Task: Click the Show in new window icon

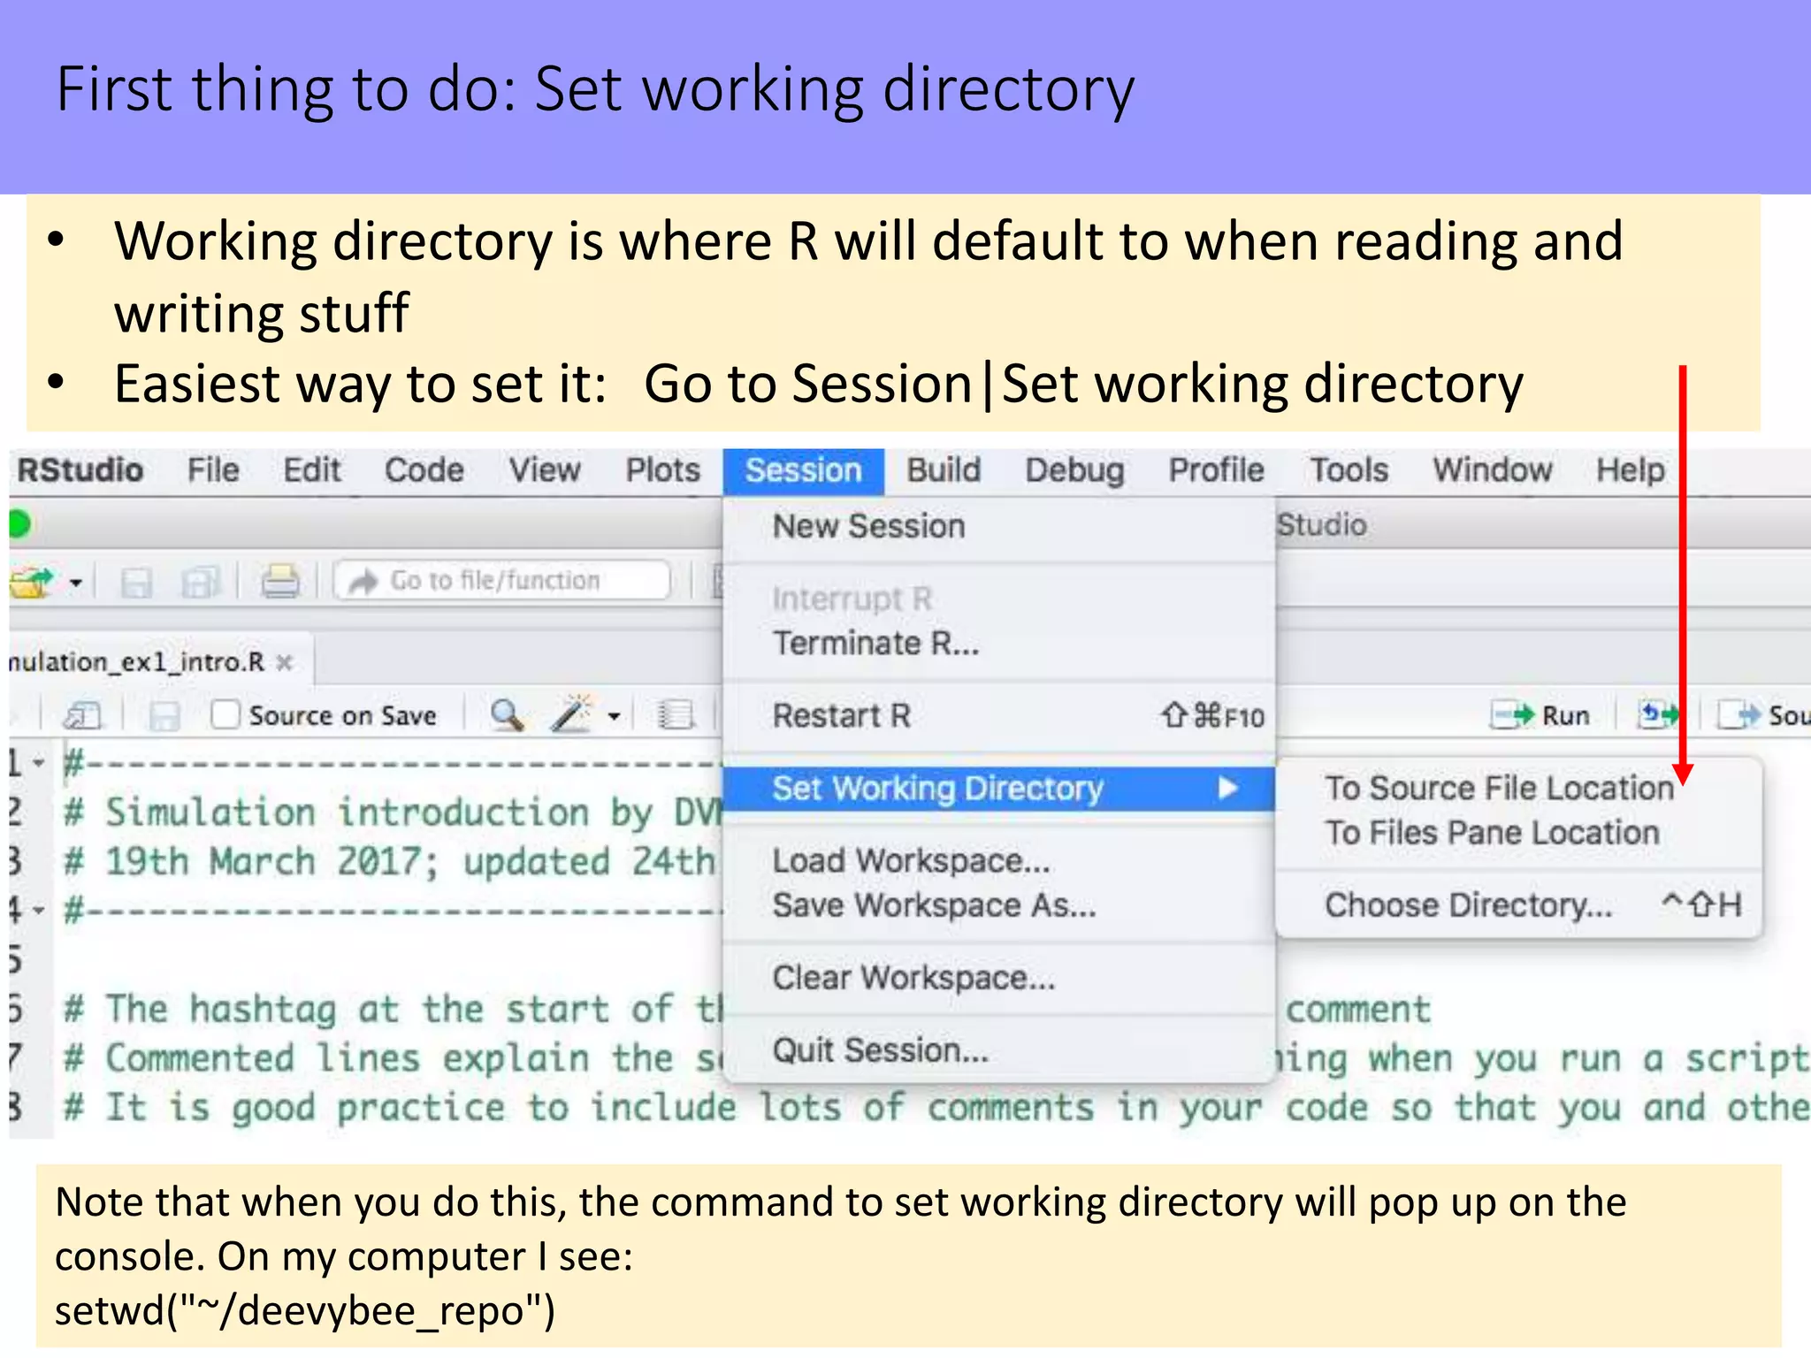Action: (83, 715)
